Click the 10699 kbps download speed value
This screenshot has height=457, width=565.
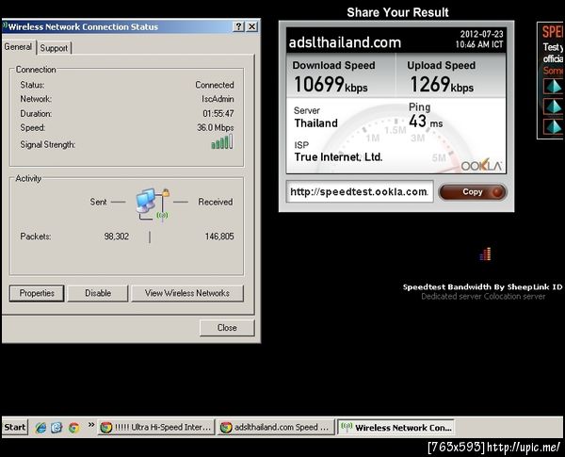pyautogui.click(x=331, y=85)
